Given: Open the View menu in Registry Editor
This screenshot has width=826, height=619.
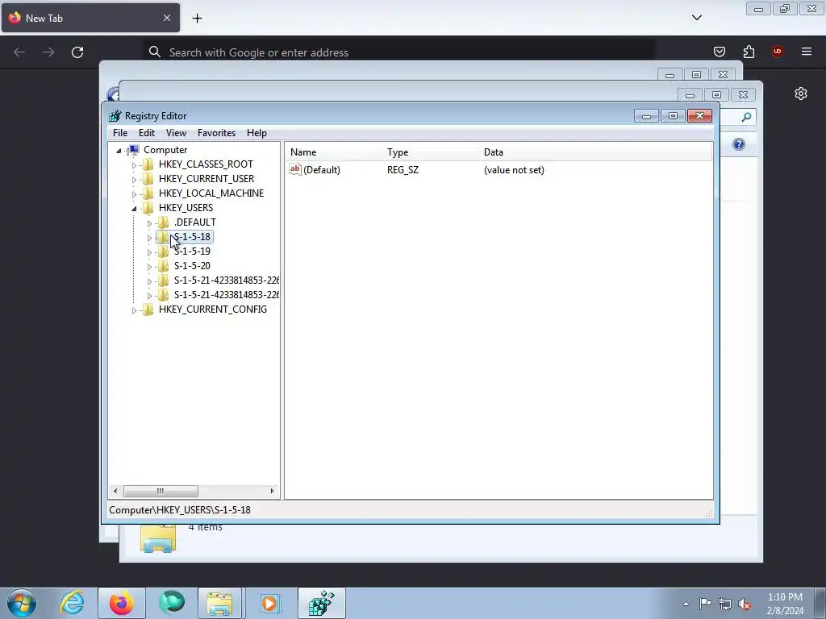Looking at the screenshot, I should (x=176, y=133).
